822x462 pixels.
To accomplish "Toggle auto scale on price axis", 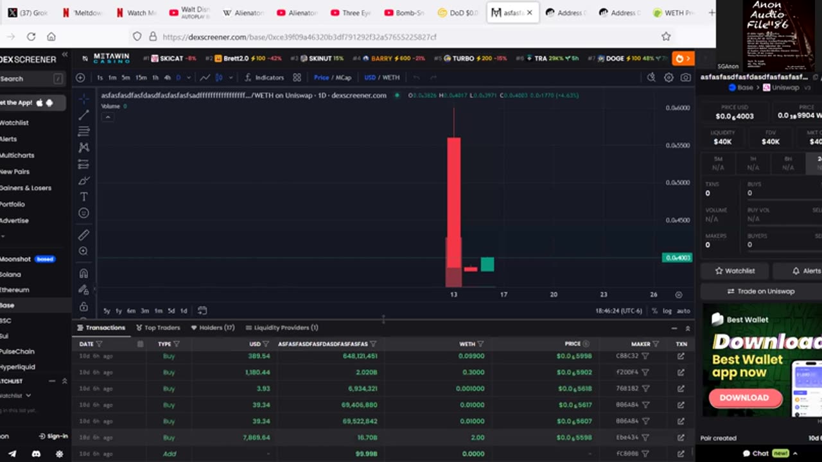I will pyautogui.click(x=683, y=311).
